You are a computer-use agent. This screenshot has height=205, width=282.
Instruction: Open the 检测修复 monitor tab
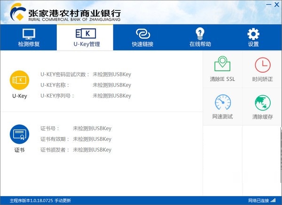[x=29, y=38]
